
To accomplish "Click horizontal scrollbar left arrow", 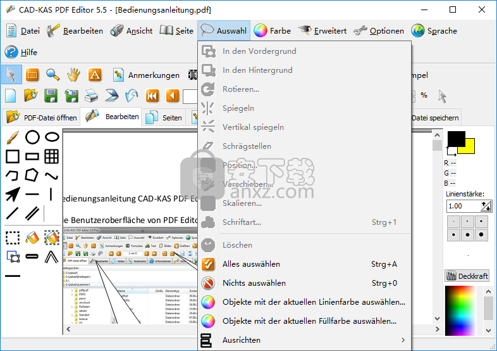I will click(68, 329).
